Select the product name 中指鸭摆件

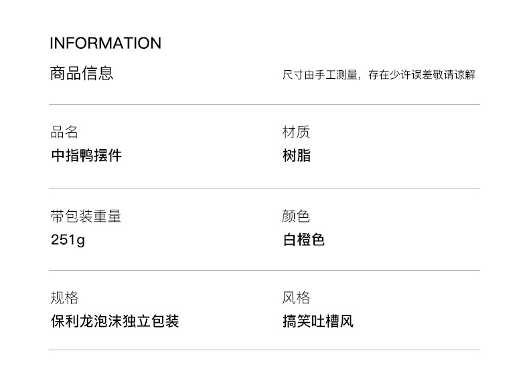click(86, 156)
